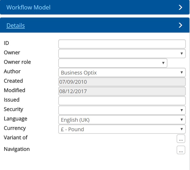Screen dimensions: 190x170
Task: Click the Currency dropdown arrow icon
Action: coord(182,129)
